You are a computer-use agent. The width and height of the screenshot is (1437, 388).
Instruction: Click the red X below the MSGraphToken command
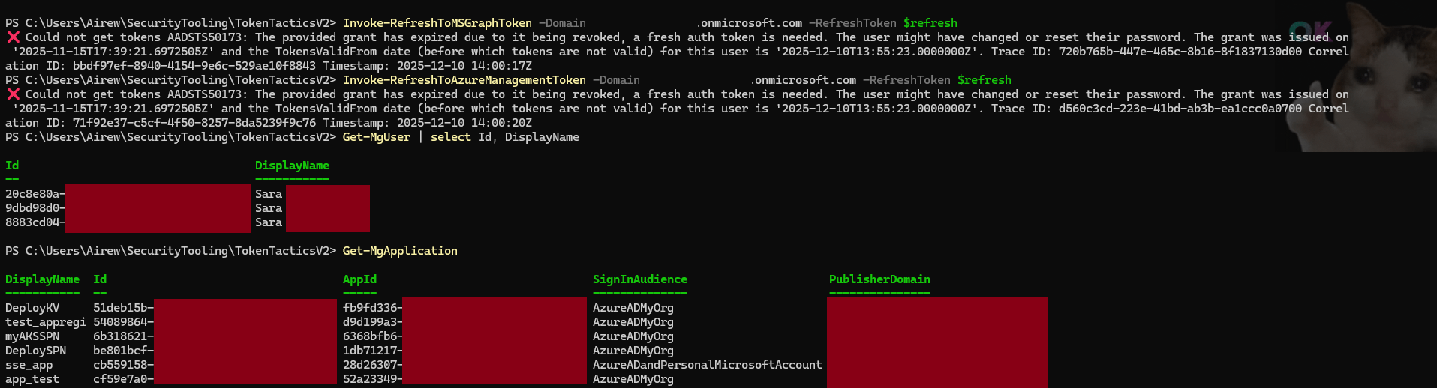13,37
